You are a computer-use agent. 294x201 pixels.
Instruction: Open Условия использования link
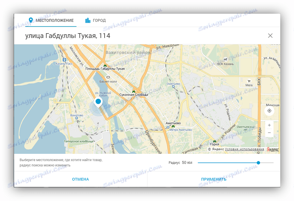coord(244,149)
